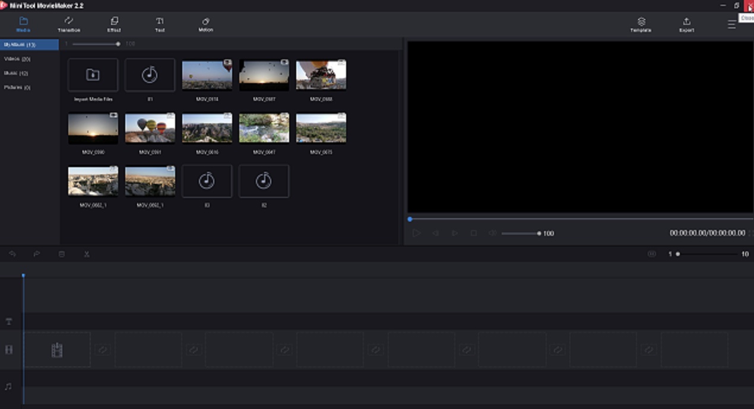The width and height of the screenshot is (754, 409).
Task: Click the last transition link slot in timeline
Action: [x=649, y=350]
